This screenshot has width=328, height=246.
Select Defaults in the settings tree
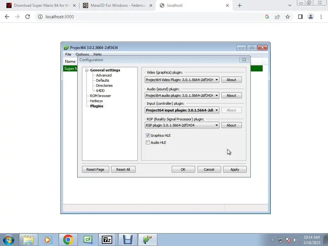coord(102,80)
